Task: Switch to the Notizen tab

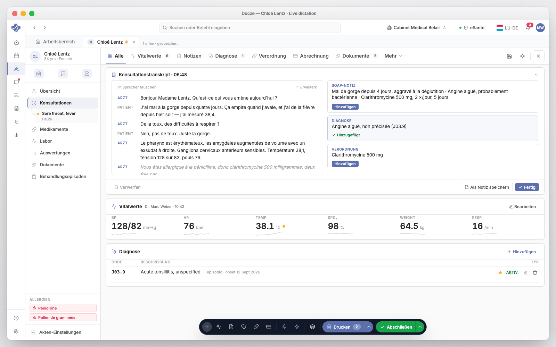Action: (x=189, y=56)
